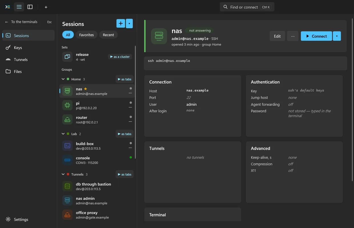Click the Lab group color dot
The width and height of the screenshot is (354, 228).
pos(68,134)
